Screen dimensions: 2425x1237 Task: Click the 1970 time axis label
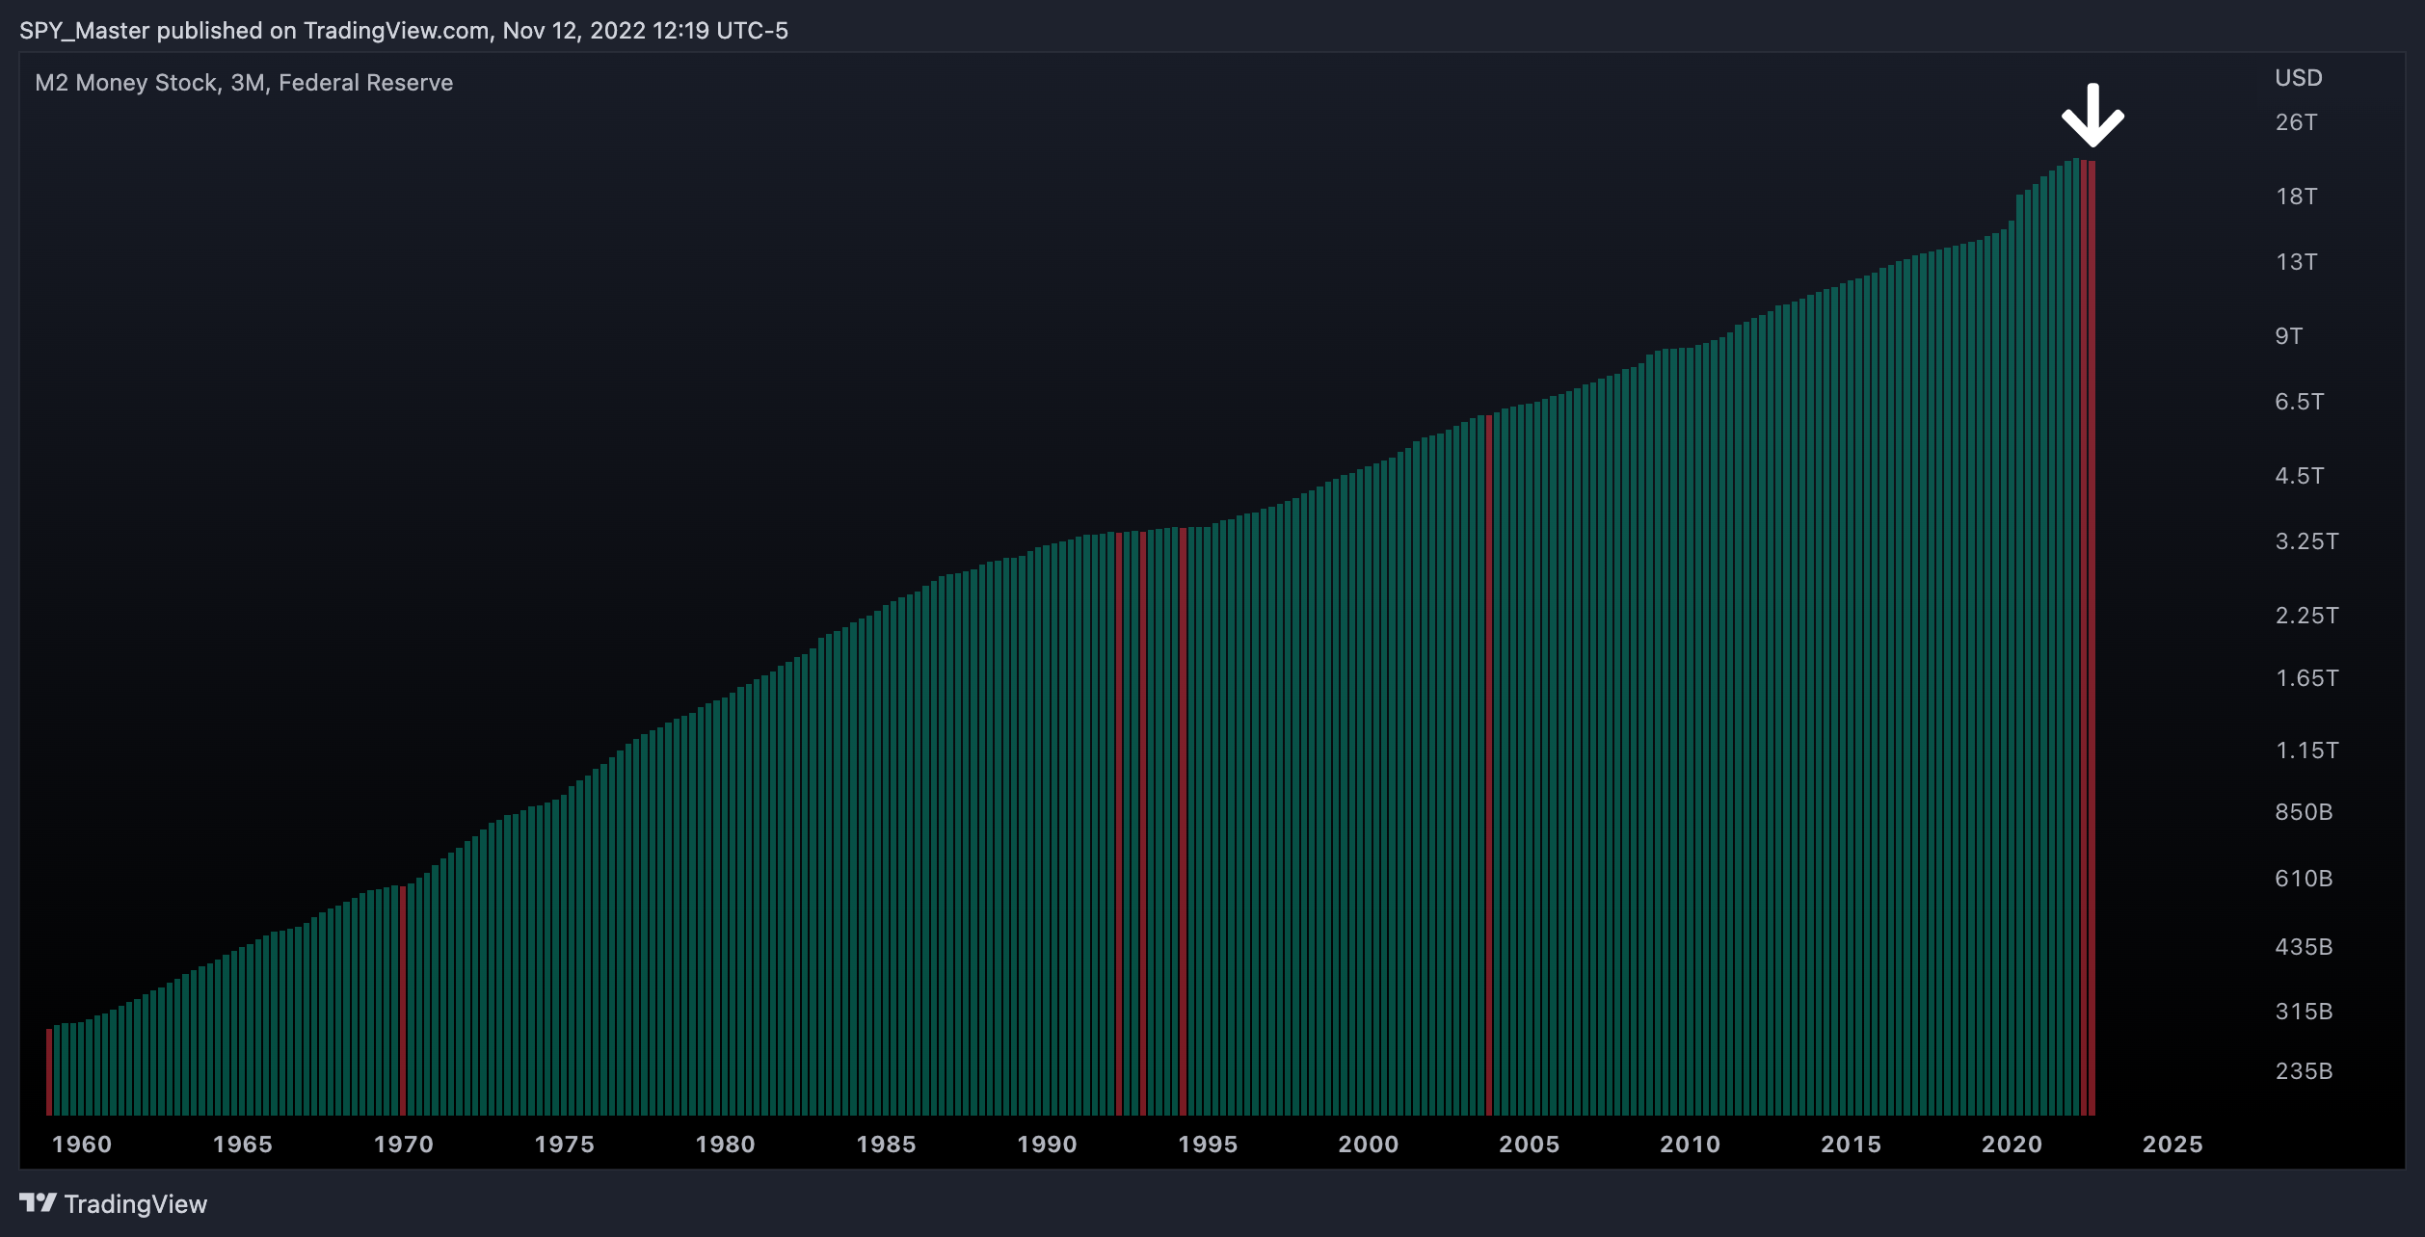404,1145
